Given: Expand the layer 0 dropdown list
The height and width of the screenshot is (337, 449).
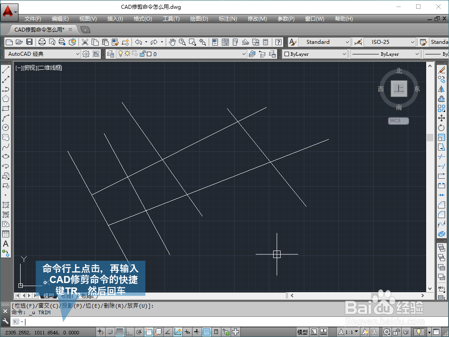Looking at the screenshot, I should (x=244, y=54).
